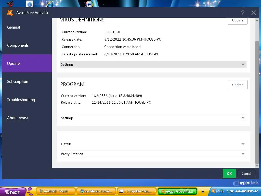
Task: Open the Subscription settings tab
Action: [x=27, y=81]
